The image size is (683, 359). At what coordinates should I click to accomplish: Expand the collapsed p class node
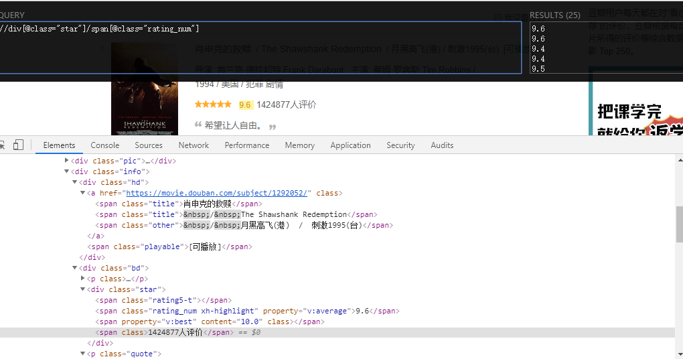click(82, 278)
